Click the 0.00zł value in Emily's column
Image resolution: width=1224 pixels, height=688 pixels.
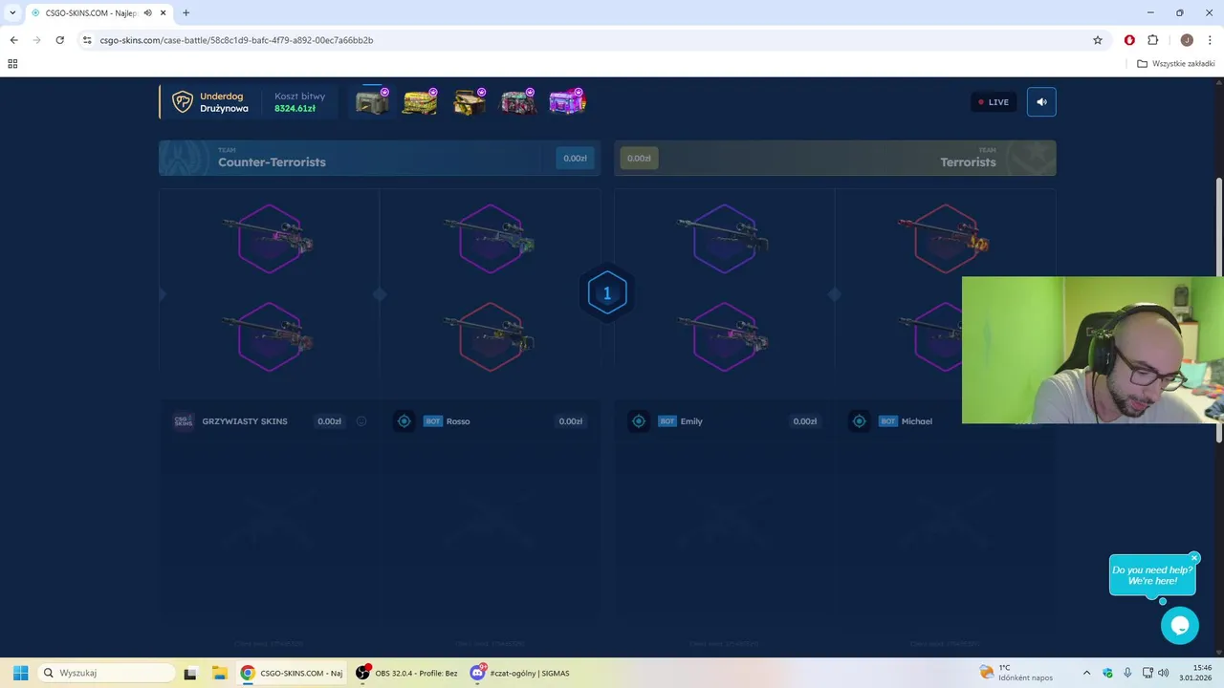pyautogui.click(x=805, y=421)
